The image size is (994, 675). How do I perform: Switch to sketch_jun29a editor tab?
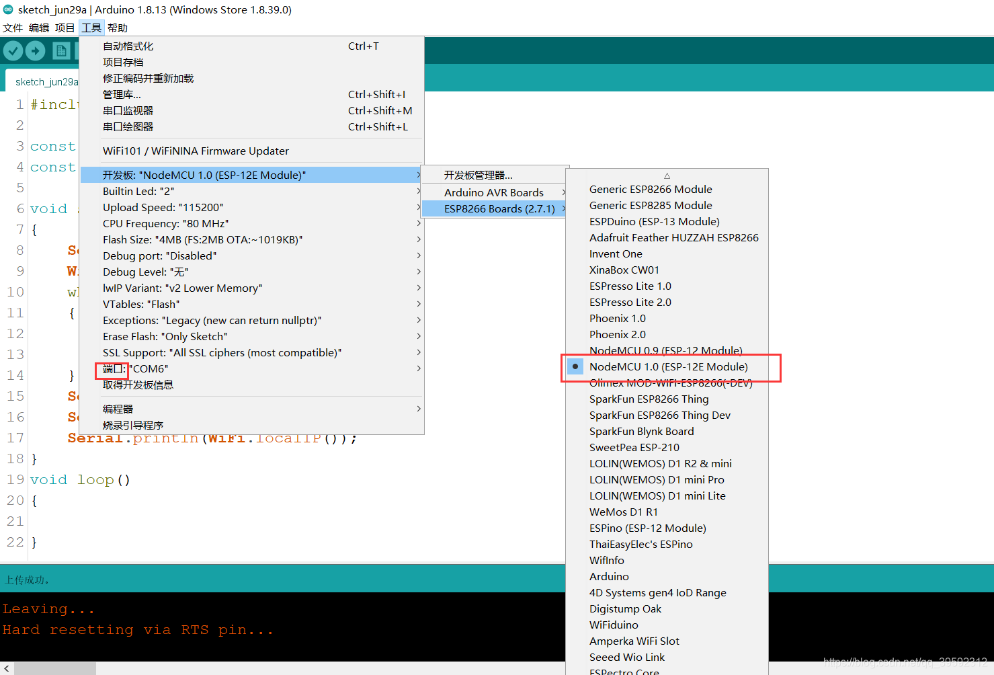(x=42, y=81)
